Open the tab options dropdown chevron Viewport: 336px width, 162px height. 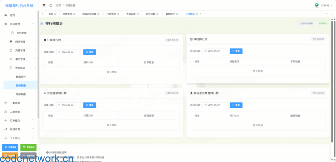[x=326, y=14]
